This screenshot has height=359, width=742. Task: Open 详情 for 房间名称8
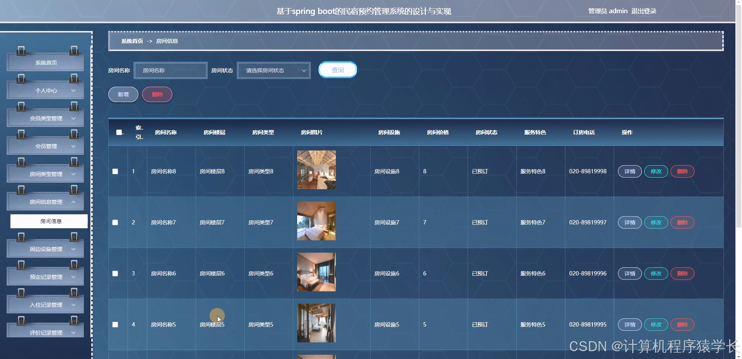pyautogui.click(x=630, y=171)
